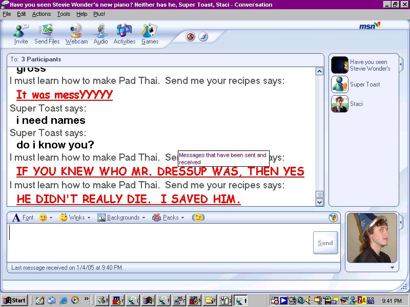Open the Activities icon
This screenshot has width=410, height=307.
125,34
